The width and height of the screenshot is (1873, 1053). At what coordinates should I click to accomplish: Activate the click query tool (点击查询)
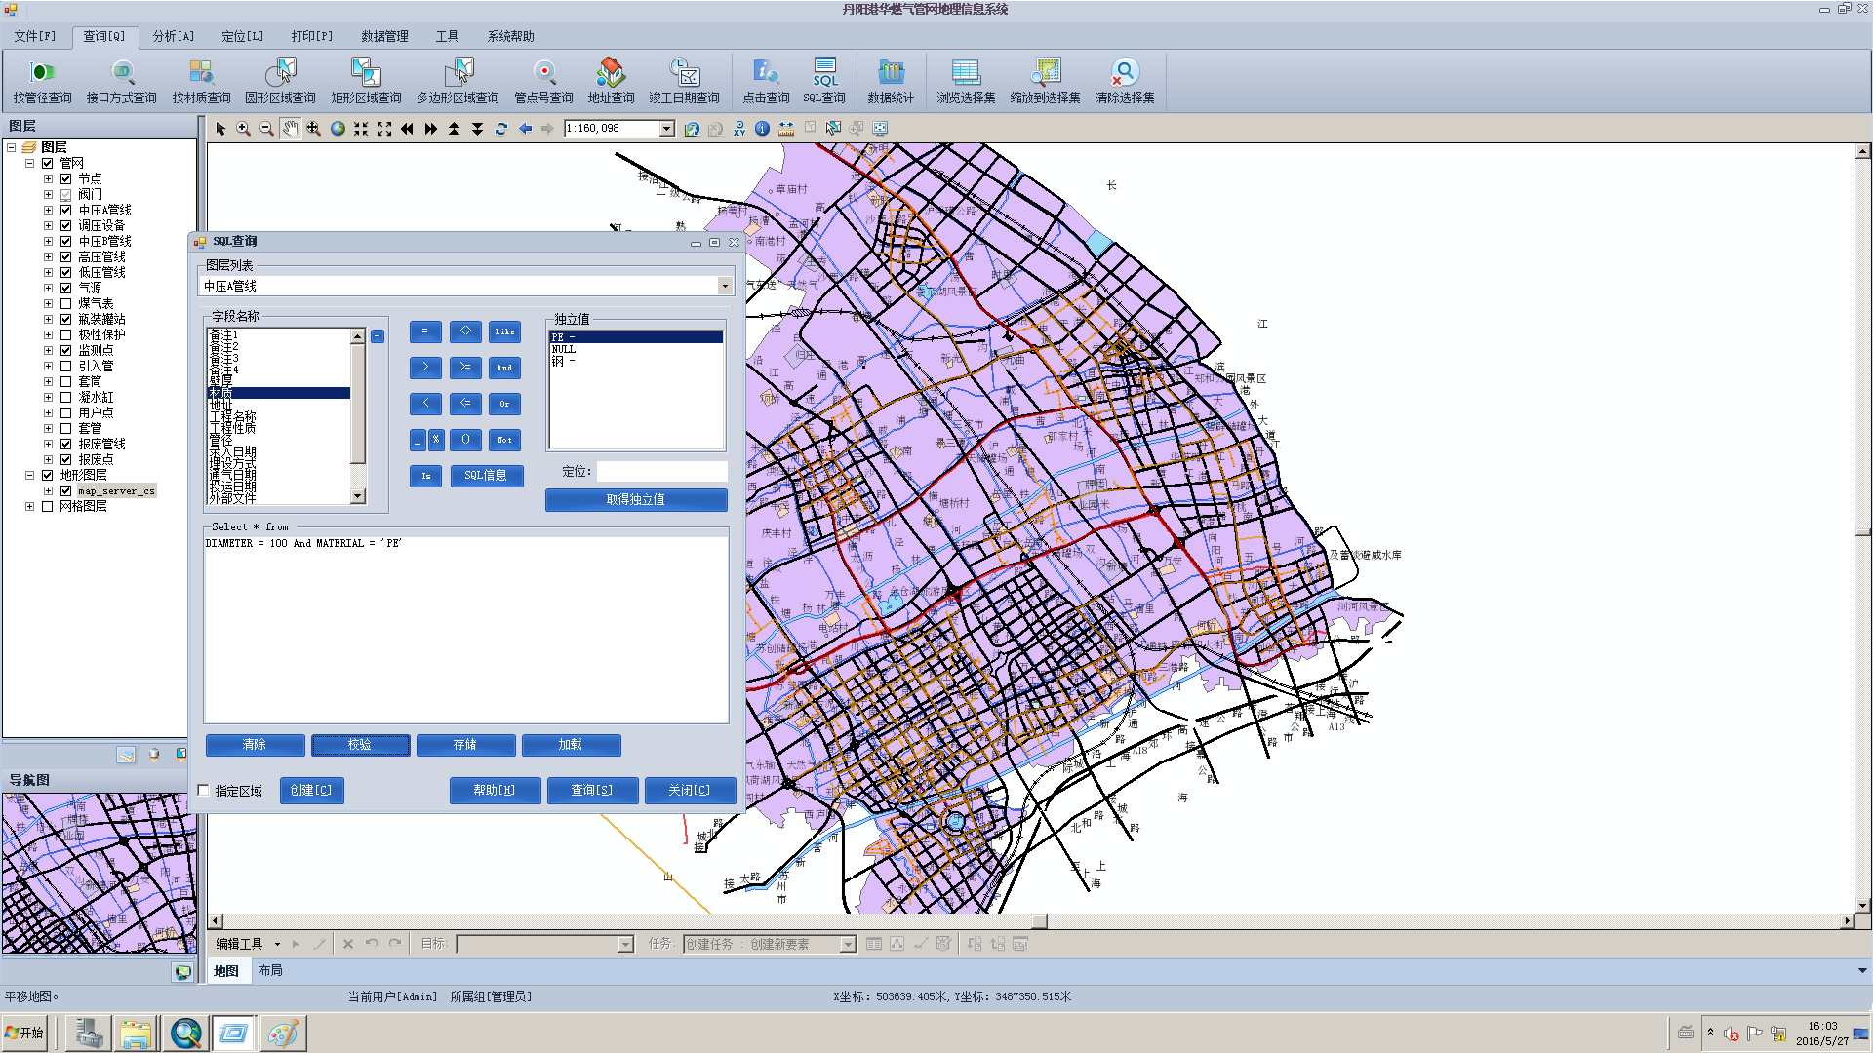tap(766, 81)
